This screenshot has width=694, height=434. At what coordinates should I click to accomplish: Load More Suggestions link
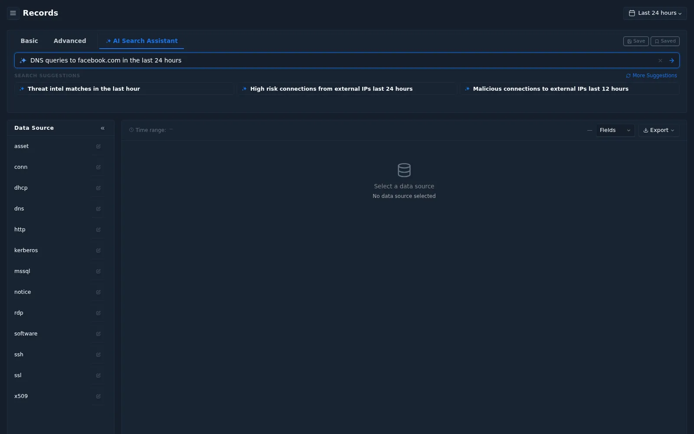(x=651, y=76)
